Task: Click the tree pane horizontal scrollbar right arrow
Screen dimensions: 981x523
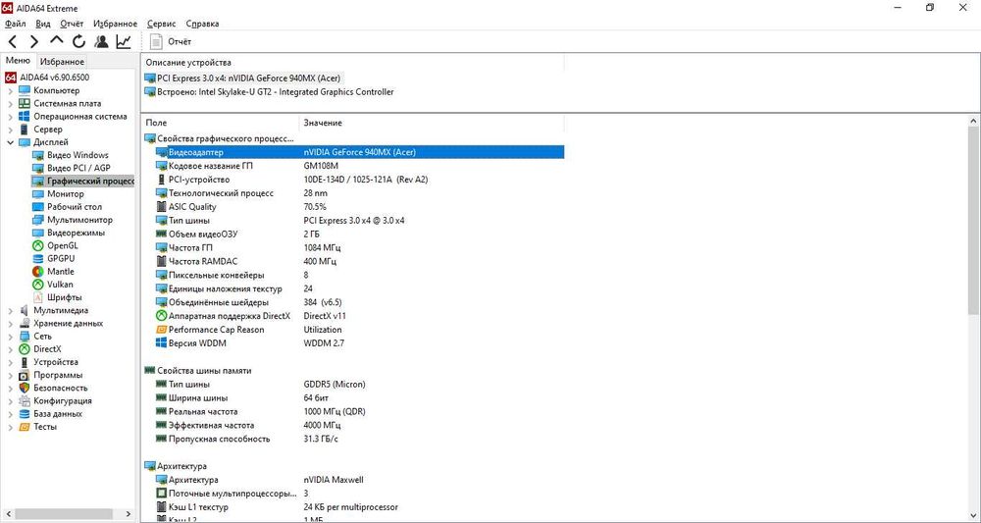Action: [x=130, y=513]
